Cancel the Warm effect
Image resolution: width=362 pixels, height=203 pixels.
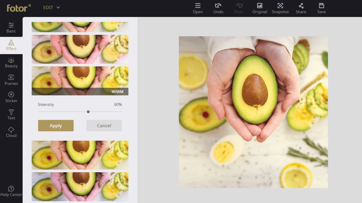(104, 125)
